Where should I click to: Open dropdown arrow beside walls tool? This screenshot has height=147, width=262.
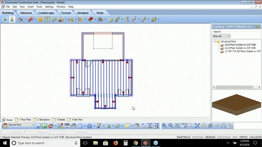[35, 20]
